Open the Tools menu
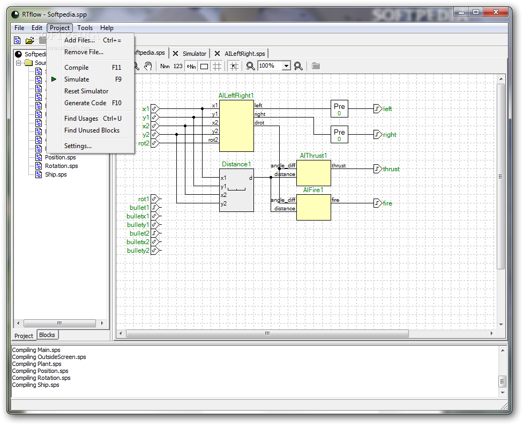 pyautogui.click(x=85, y=28)
